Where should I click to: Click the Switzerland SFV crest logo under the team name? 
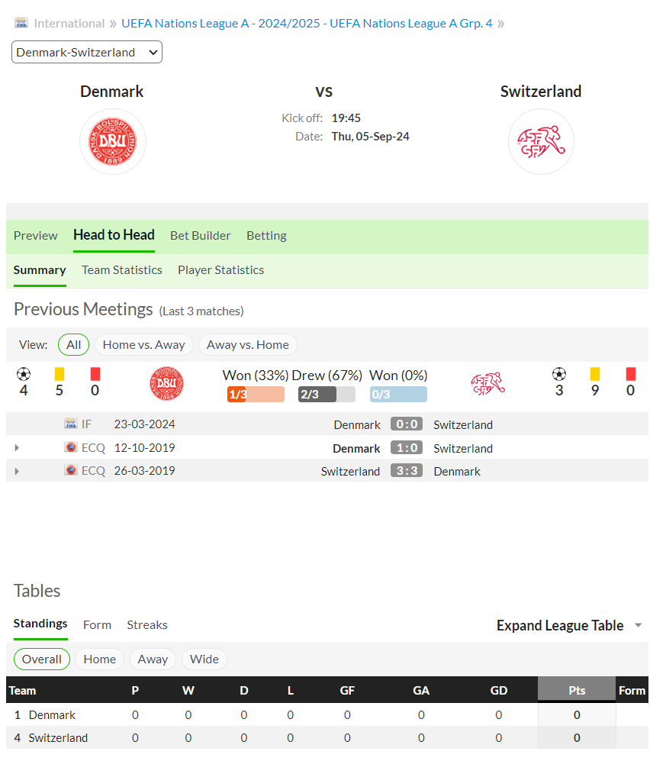coord(541,142)
